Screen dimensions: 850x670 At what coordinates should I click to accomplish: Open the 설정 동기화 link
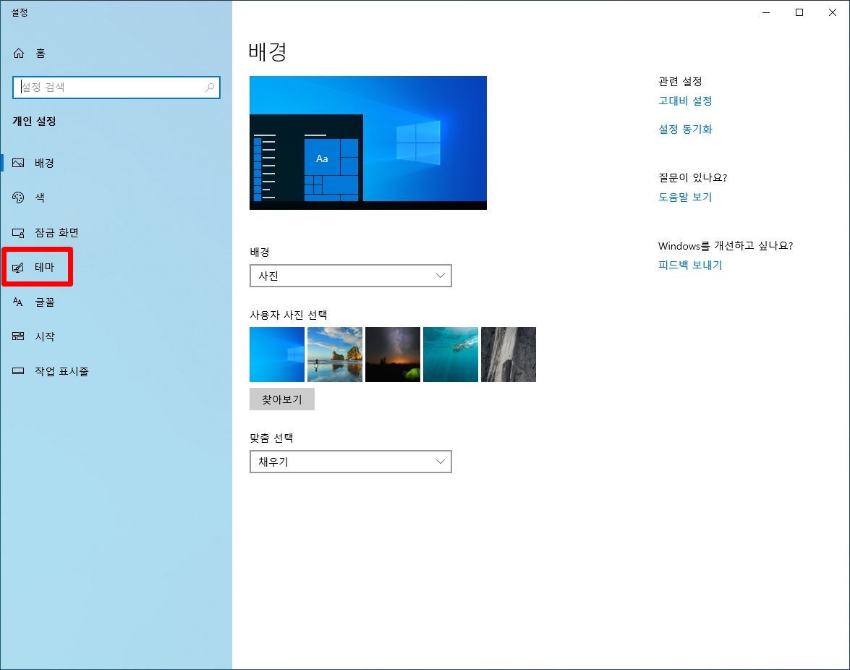[685, 129]
